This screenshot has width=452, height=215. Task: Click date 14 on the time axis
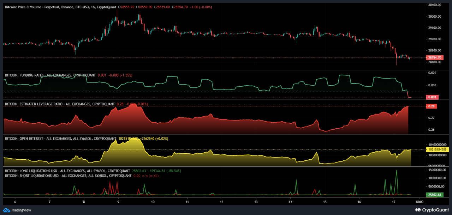click(290, 202)
